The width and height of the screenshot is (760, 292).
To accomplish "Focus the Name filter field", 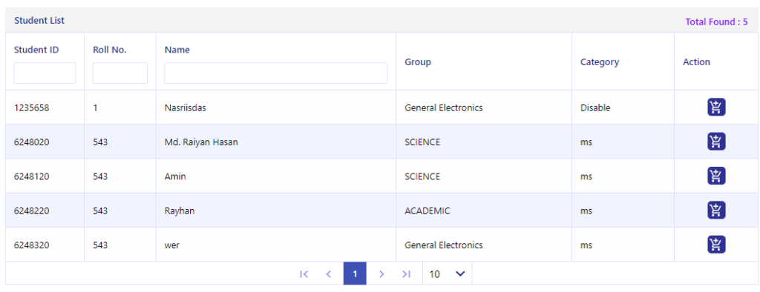I will tap(276, 73).
